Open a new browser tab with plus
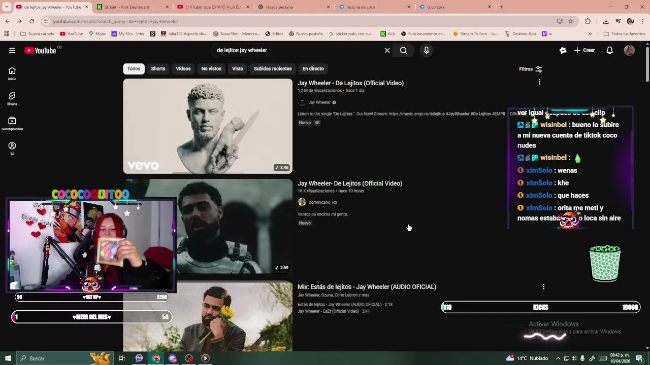This screenshot has height=365, width=650. click(501, 7)
